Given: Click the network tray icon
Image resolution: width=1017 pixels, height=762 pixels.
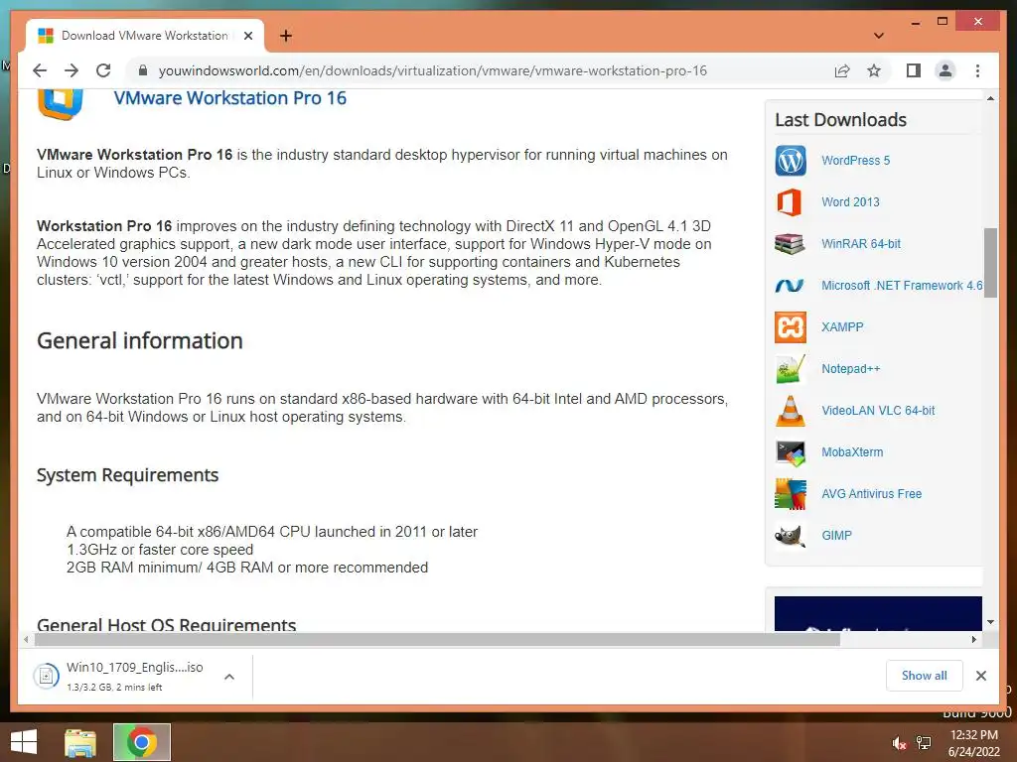Looking at the screenshot, I should pyautogui.click(x=924, y=743).
